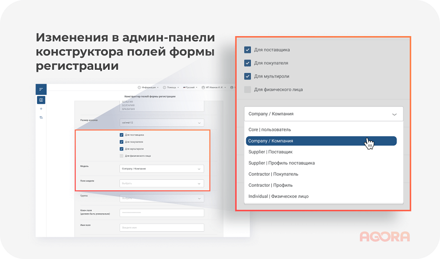Click Конструктор полей формы регистрации heading
This screenshot has height=259, width=440.
pyautogui.click(x=150, y=96)
